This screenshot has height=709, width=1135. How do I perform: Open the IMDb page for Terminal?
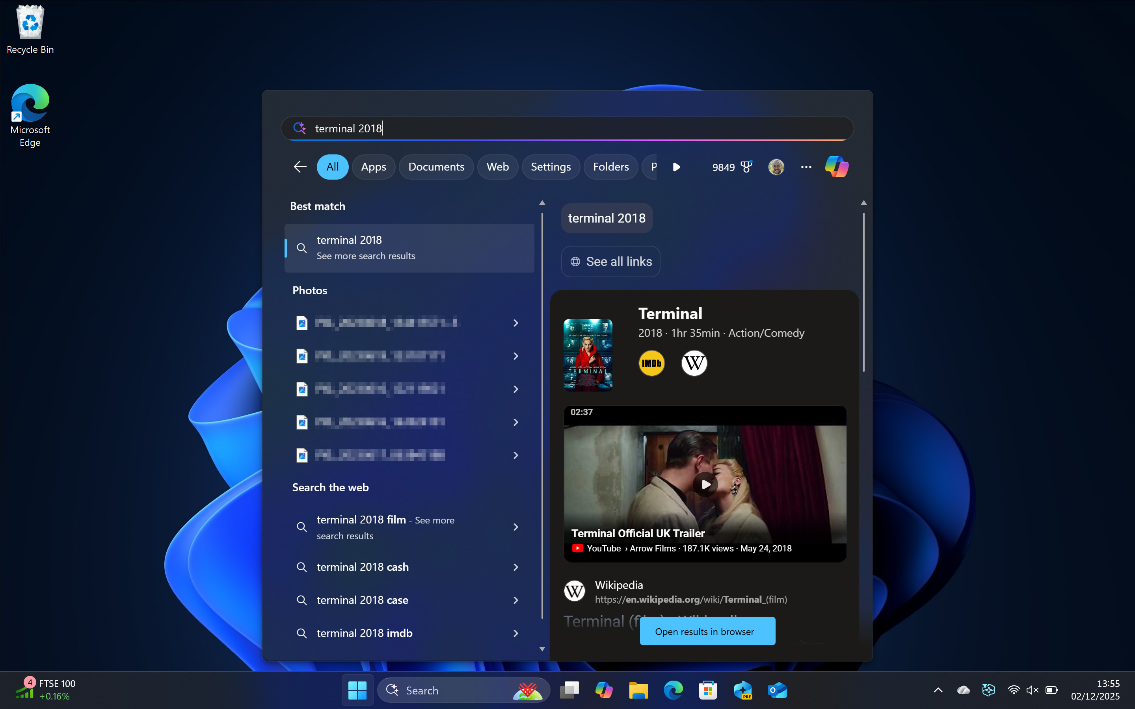pyautogui.click(x=651, y=363)
